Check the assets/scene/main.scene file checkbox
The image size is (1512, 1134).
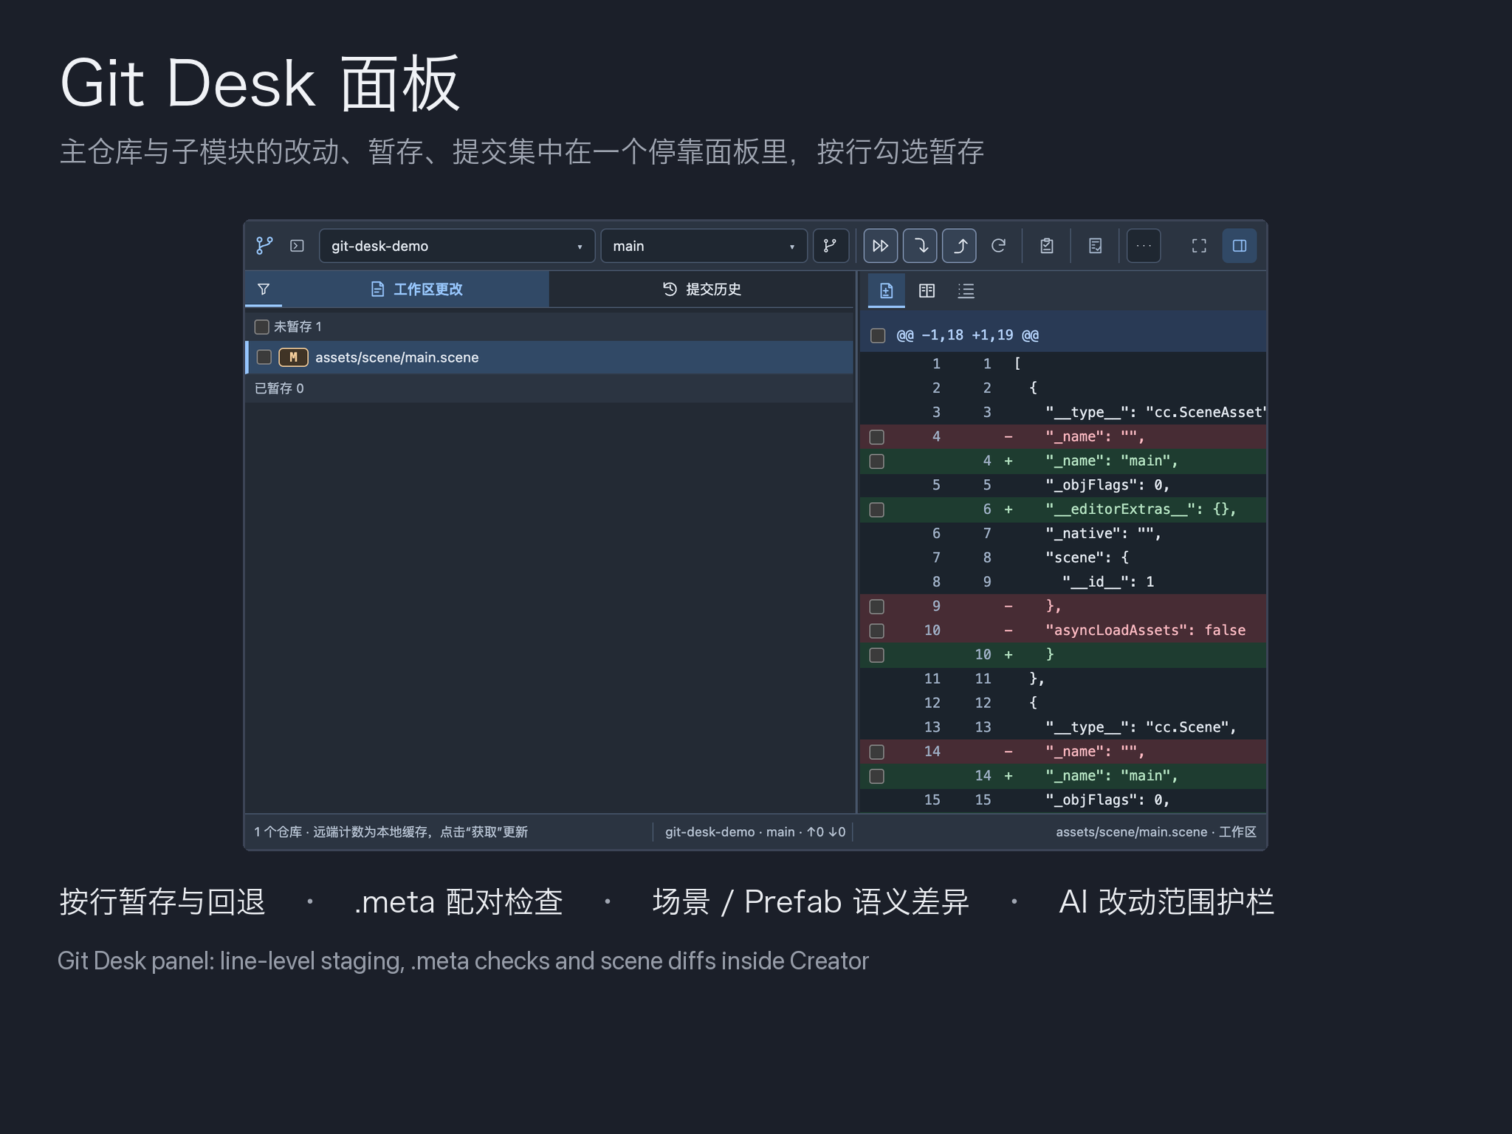pos(264,357)
